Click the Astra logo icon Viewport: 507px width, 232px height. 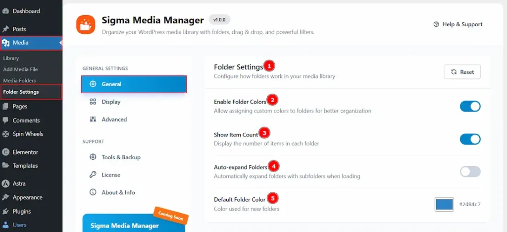point(5,183)
